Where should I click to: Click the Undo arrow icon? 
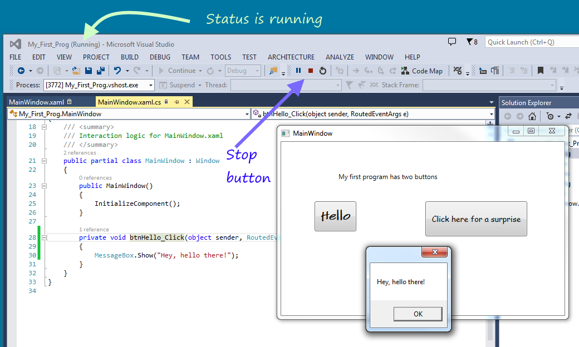(117, 71)
